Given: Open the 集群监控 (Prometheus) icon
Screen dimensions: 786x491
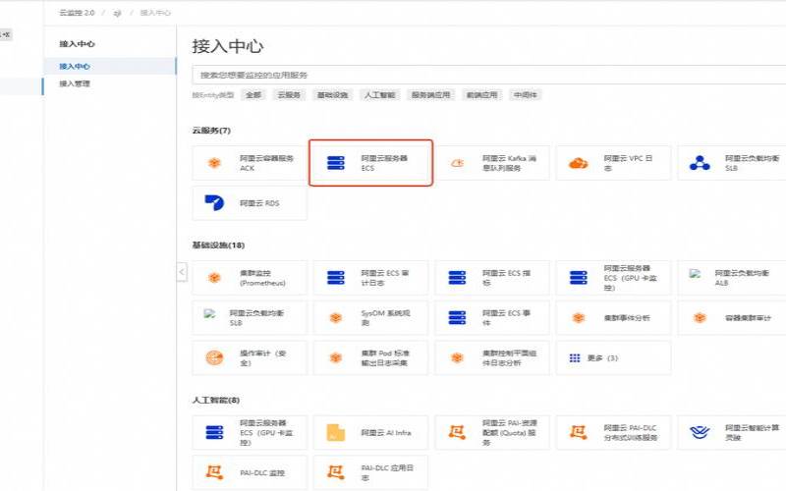Looking at the screenshot, I should click(214, 278).
